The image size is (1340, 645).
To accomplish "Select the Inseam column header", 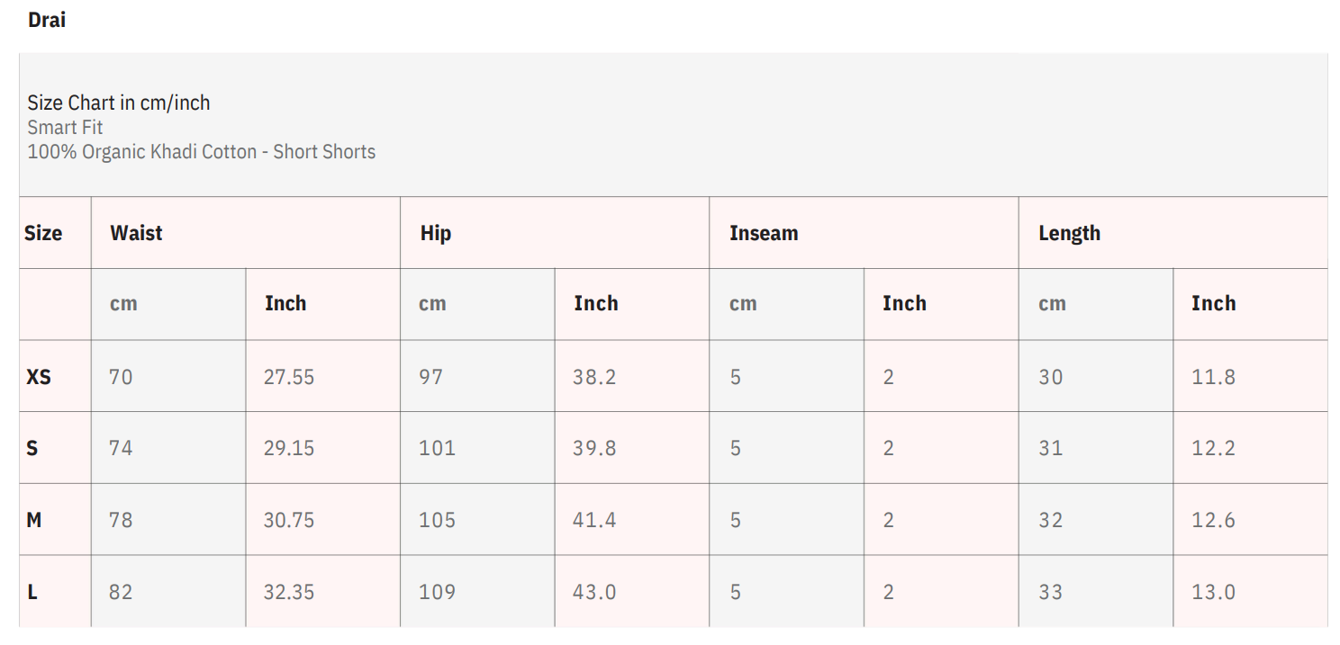I will tap(763, 233).
